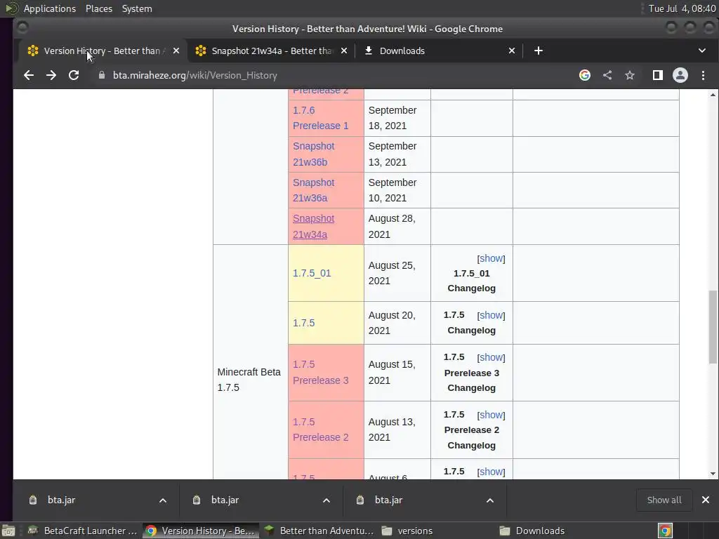The height and width of the screenshot is (539, 719).
Task: Select the 'September 18, 2021' date cell
Action: [397, 118]
